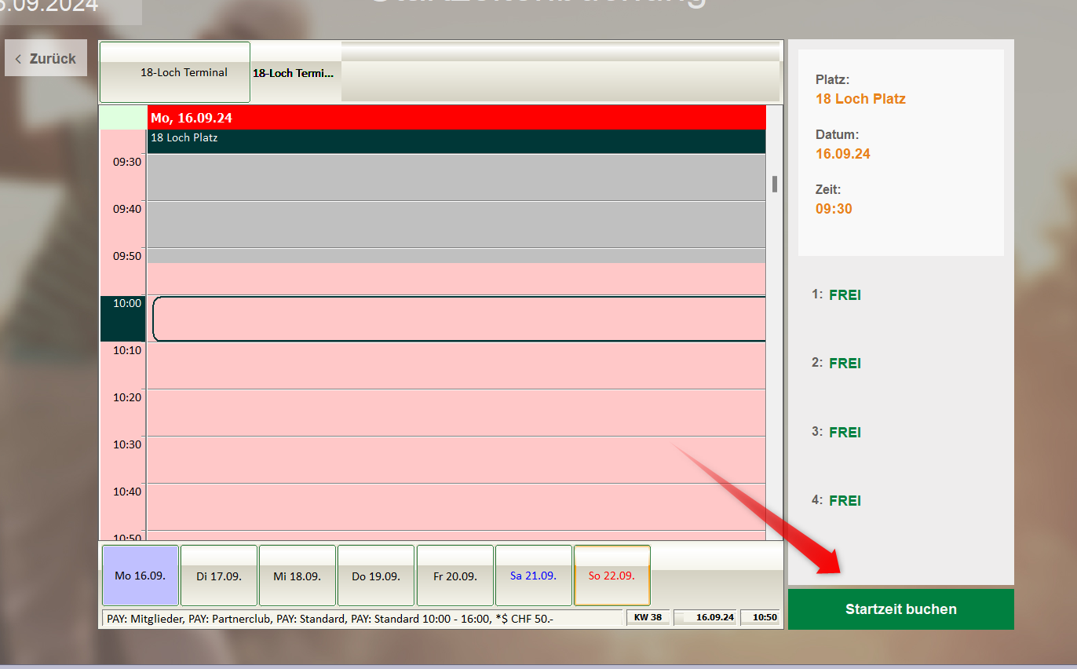Switch to the second bold 18-Loch Termi... tab
This screenshot has height=669, width=1077.
(x=295, y=73)
